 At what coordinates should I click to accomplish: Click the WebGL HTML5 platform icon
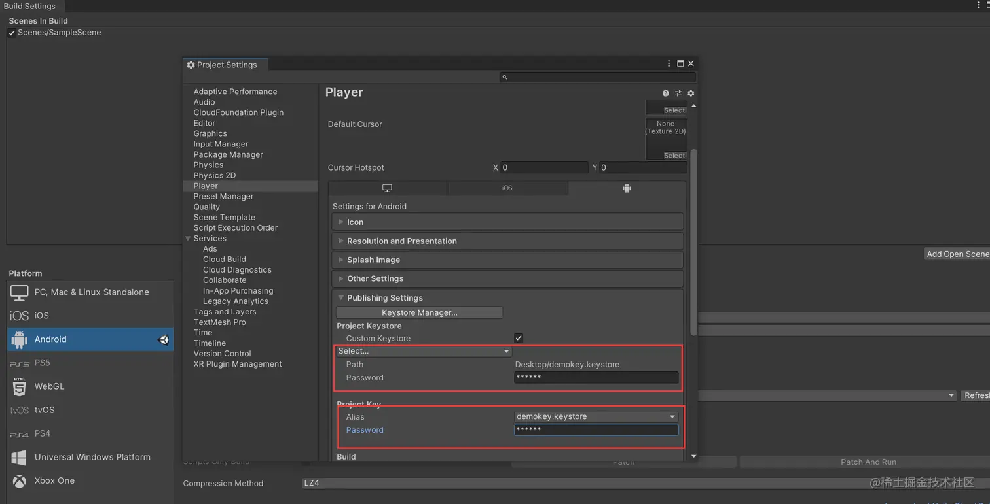coord(20,386)
